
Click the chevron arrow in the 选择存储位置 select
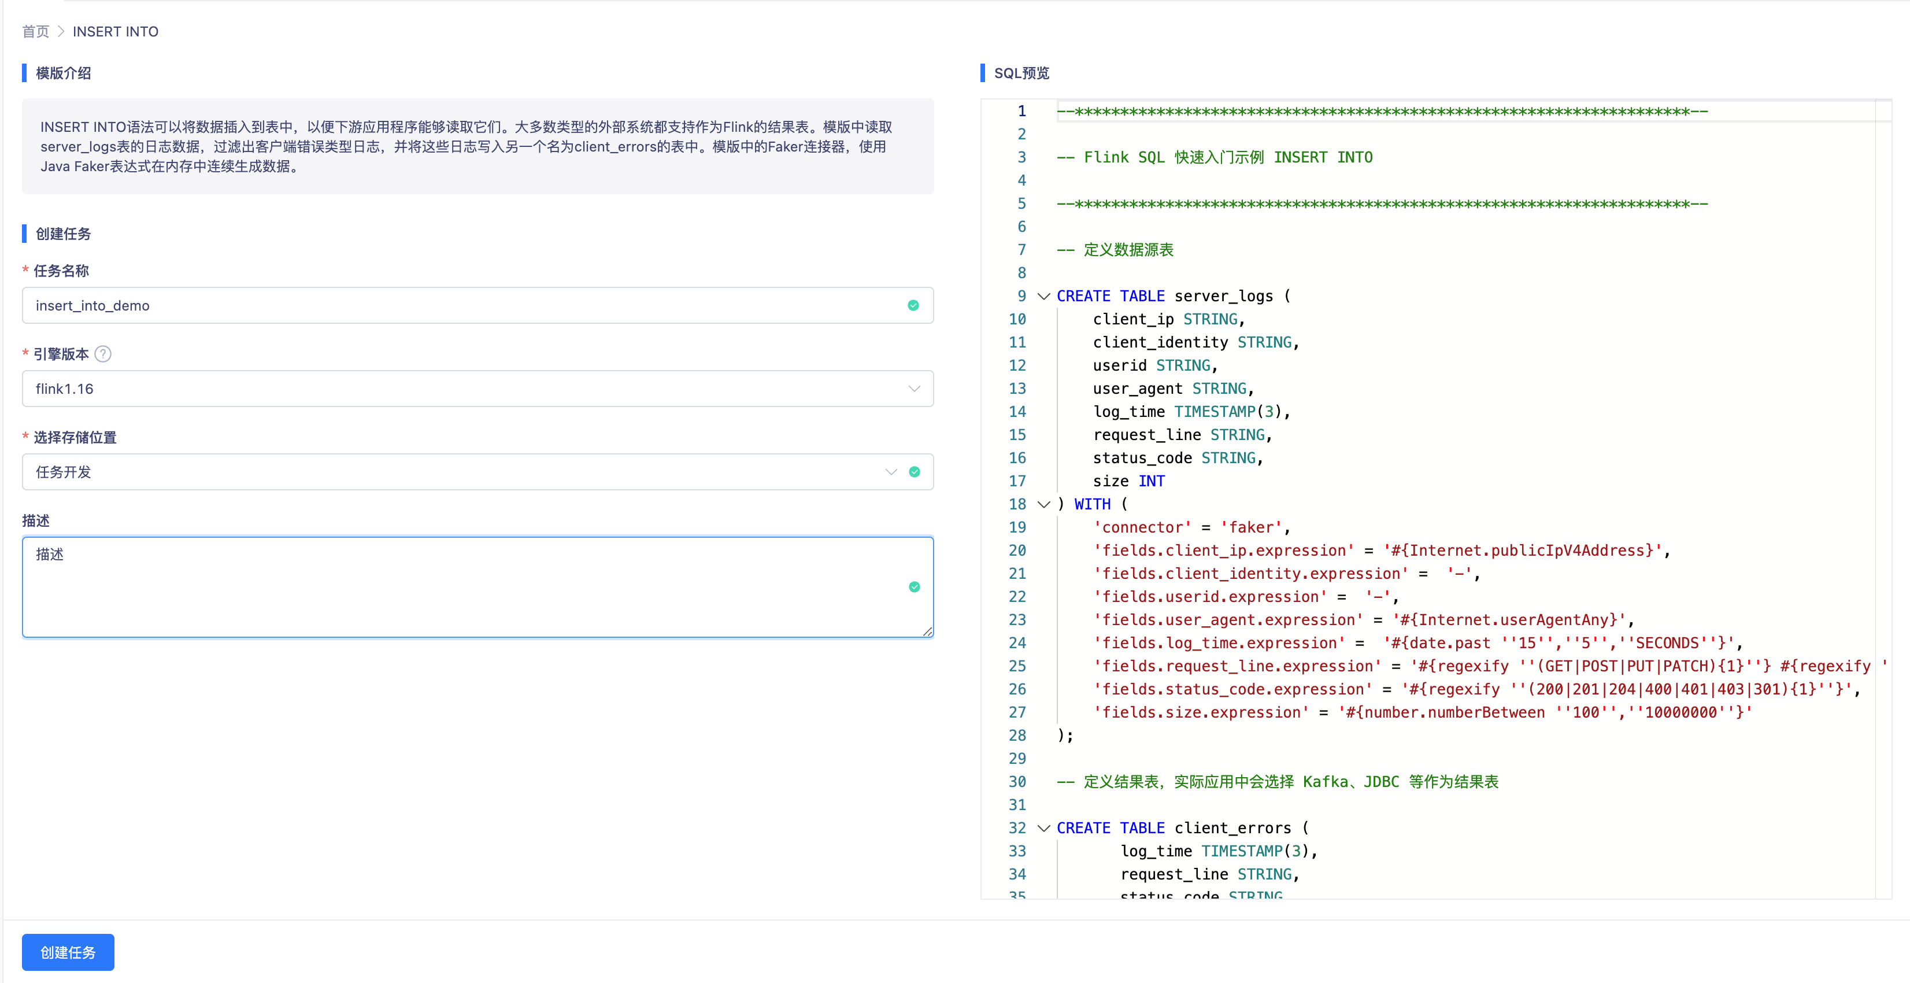click(x=891, y=472)
